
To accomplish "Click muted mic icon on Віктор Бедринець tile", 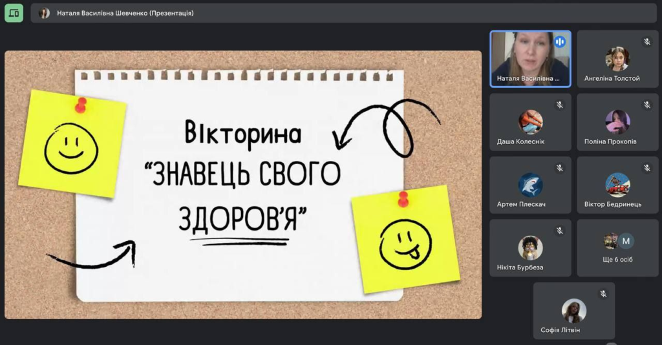I will coord(646,168).
